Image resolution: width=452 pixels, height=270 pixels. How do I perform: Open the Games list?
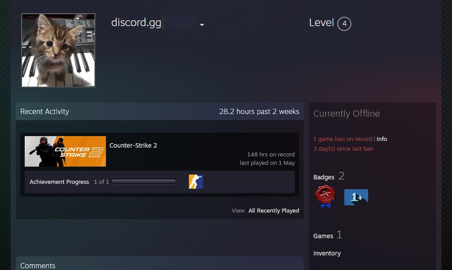tap(323, 236)
